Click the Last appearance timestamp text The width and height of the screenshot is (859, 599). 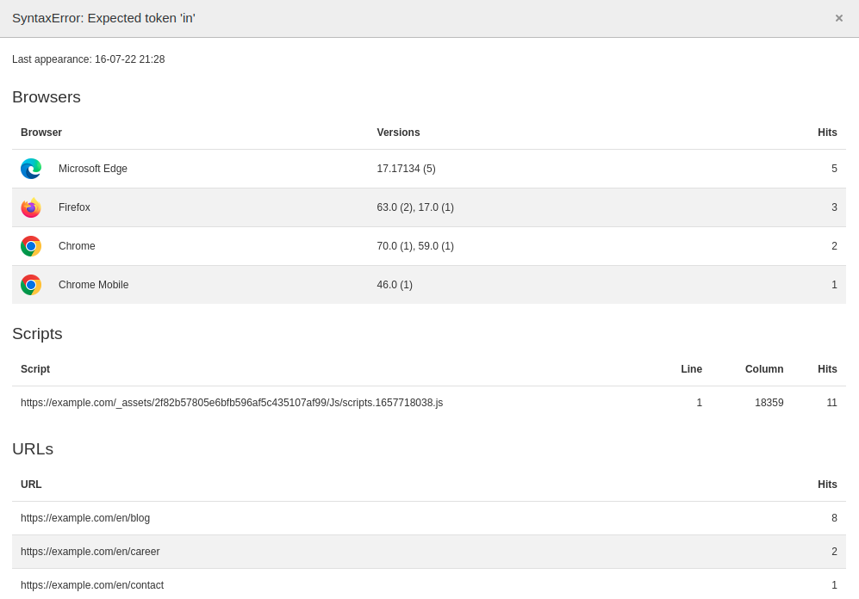(88, 59)
